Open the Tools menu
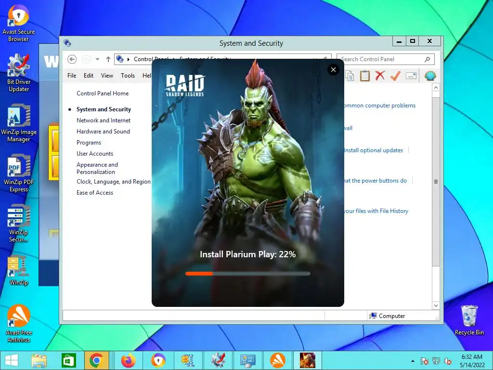 pyautogui.click(x=128, y=76)
